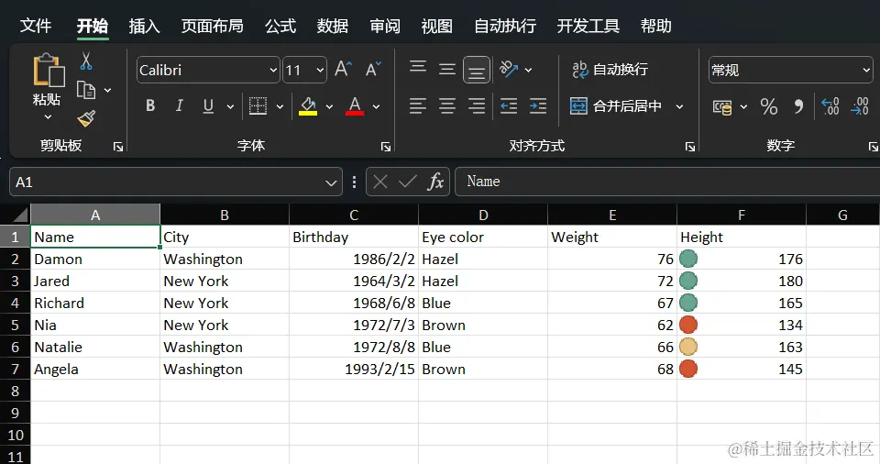The width and height of the screenshot is (880, 464).
Task: Open font size 11 dropdown
Action: point(320,71)
